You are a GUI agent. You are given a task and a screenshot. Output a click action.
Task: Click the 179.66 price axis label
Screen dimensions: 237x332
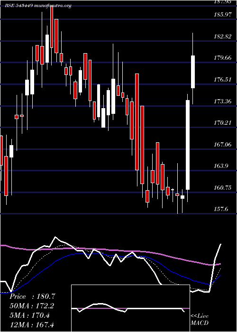223,58
